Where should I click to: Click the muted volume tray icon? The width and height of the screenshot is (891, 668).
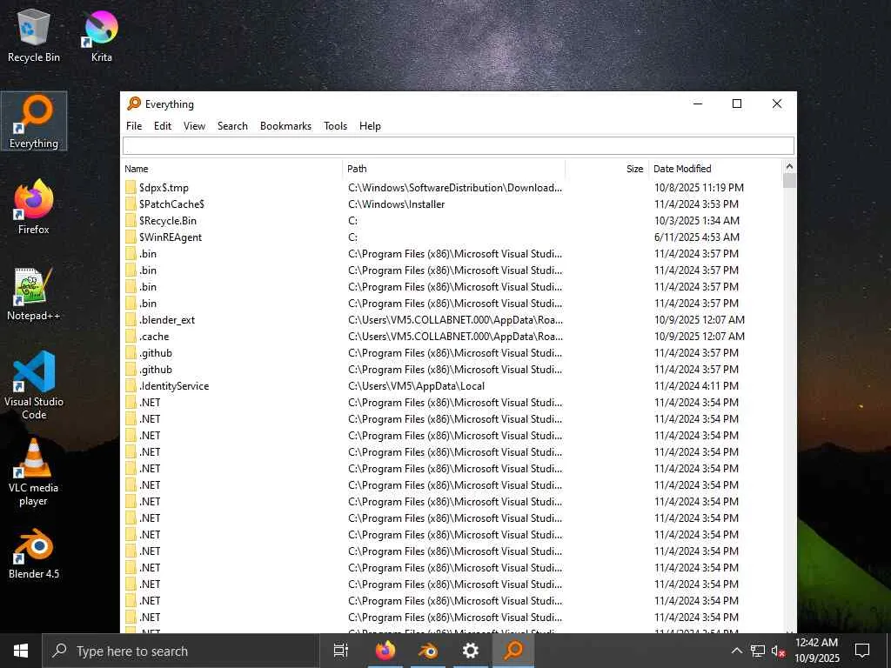pyautogui.click(x=778, y=651)
